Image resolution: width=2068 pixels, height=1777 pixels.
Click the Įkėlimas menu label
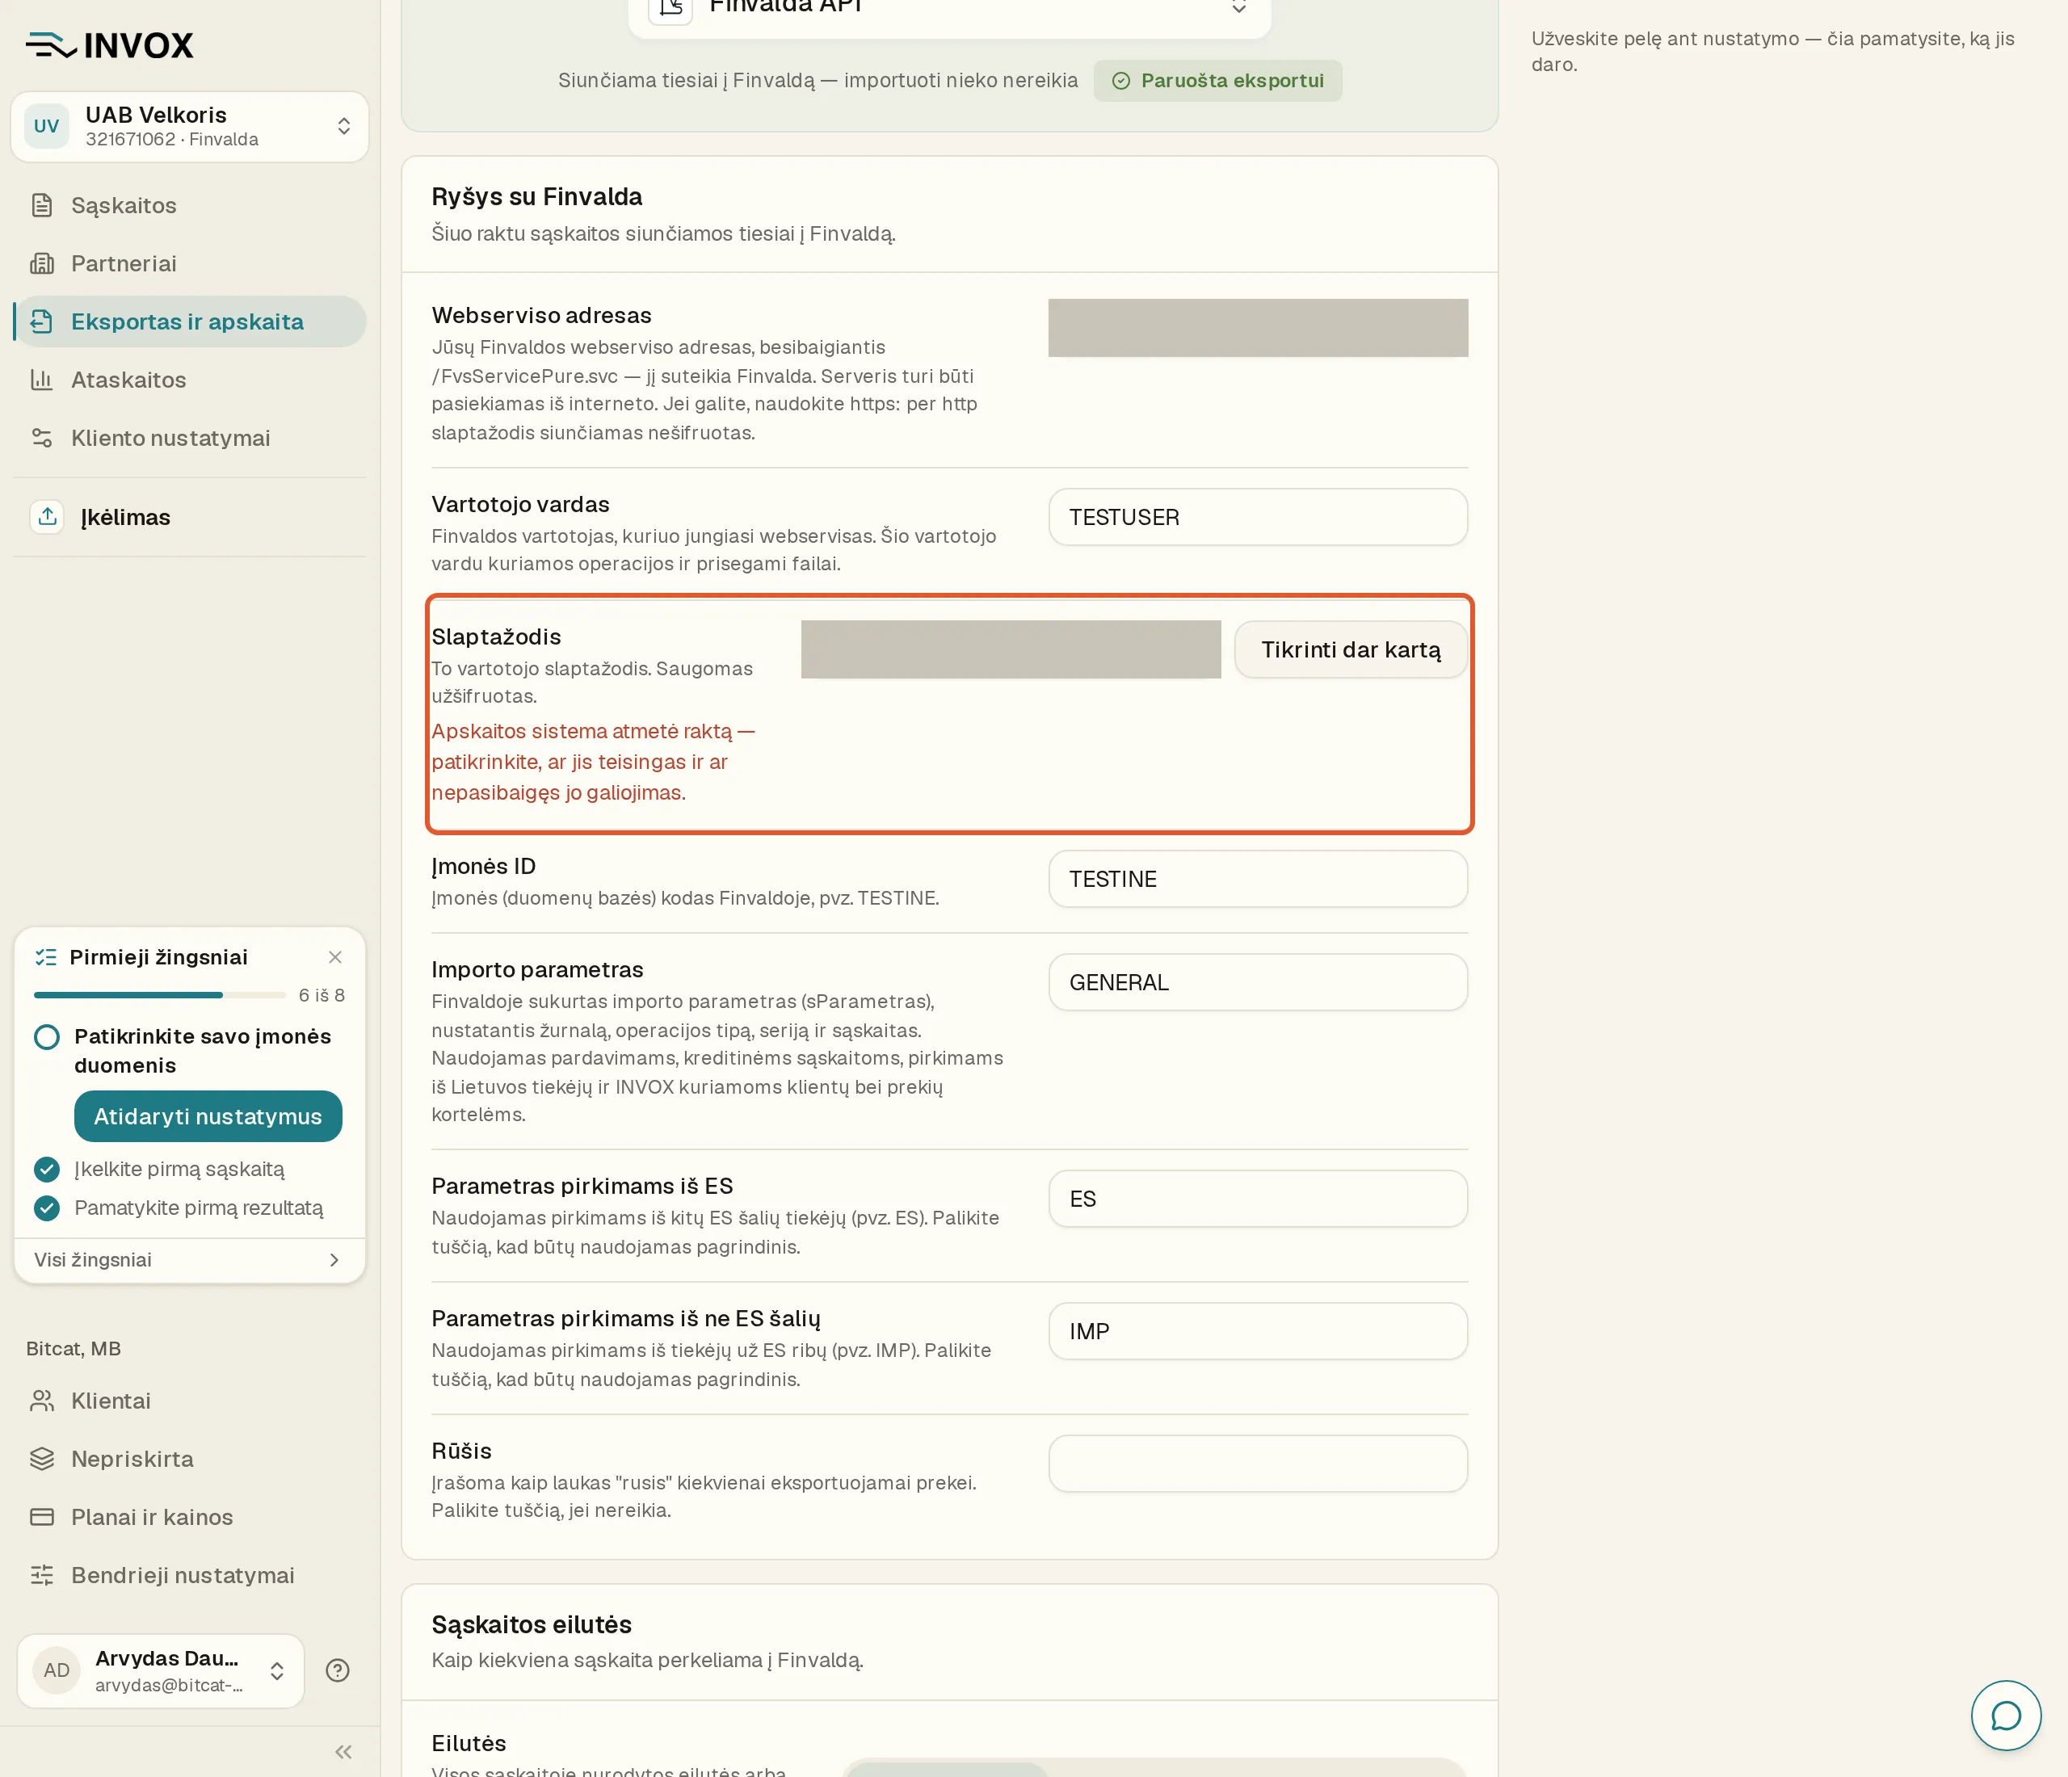(126, 517)
